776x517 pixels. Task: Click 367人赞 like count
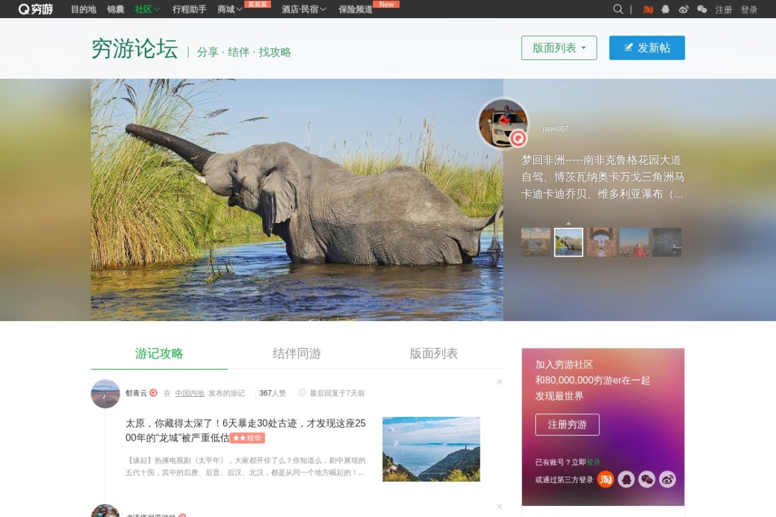[x=272, y=393]
